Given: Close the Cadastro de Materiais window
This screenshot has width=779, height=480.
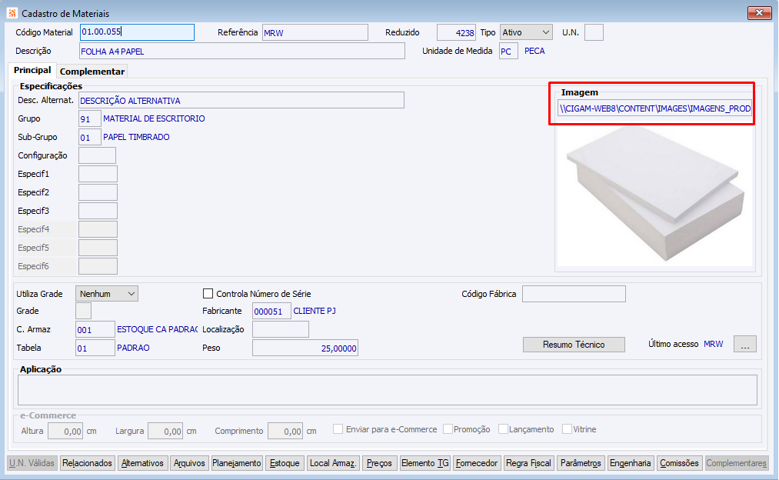Looking at the screenshot, I should click(x=759, y=13).
